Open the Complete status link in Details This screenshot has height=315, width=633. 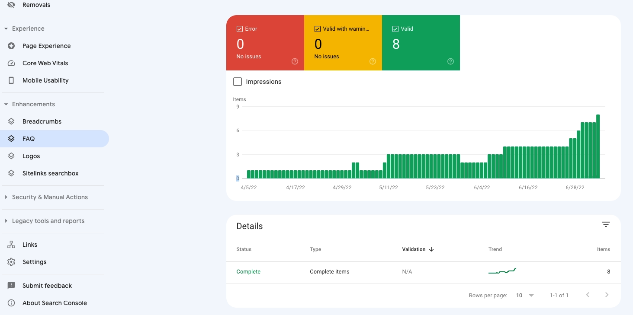click(x=248, y=271)
